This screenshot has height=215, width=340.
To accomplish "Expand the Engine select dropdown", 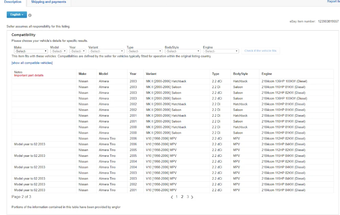I will pyautogui.click(x=221, y=51).
